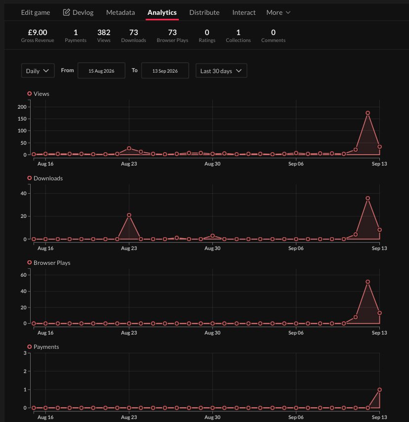Click the Downloads Sep 11 data point
Image resolution: width=409 pixels, height=422 pixels.
point(356,234)
